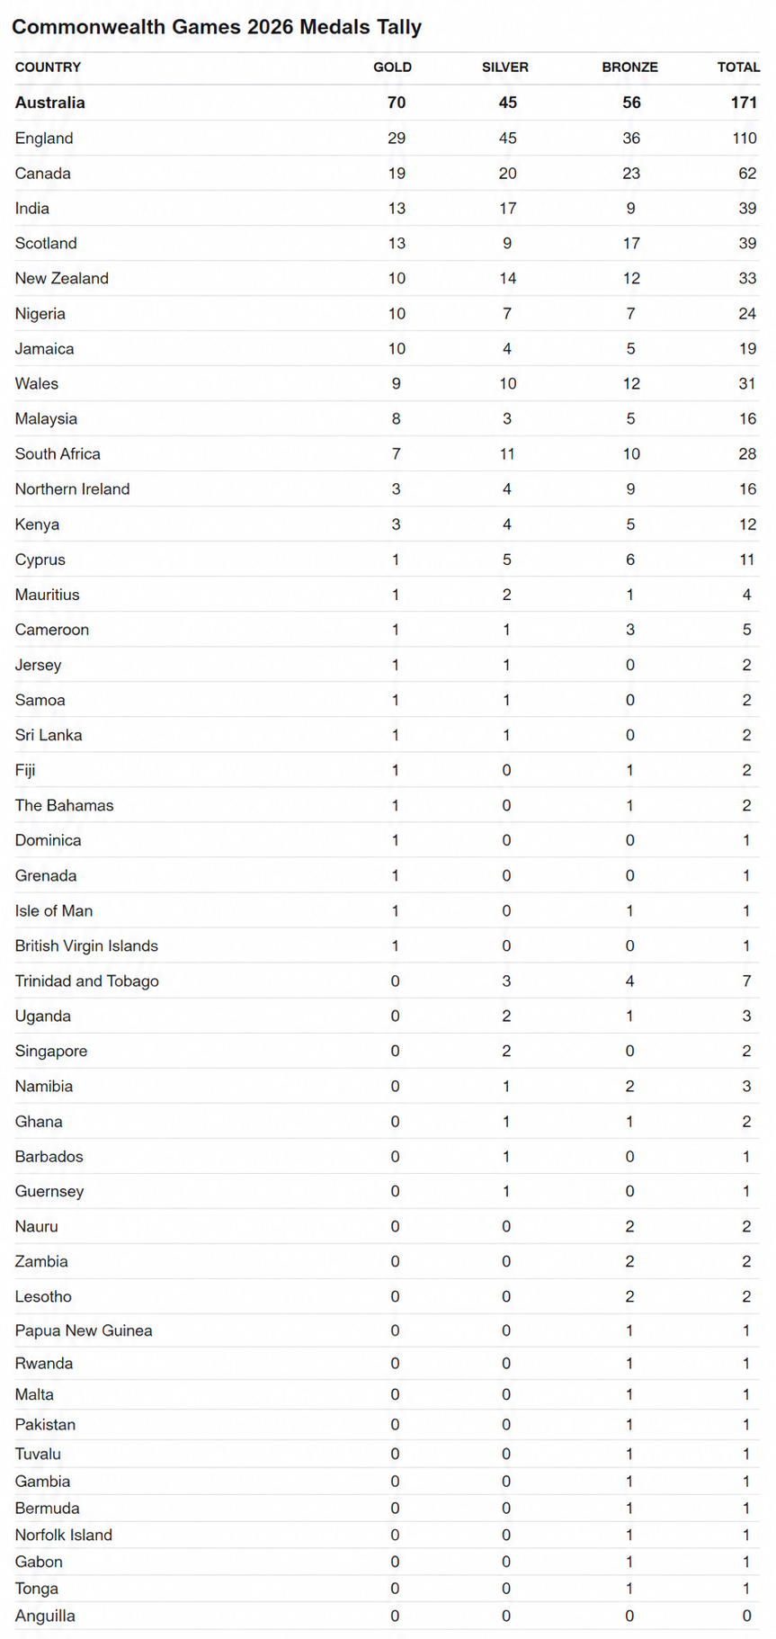Click the GOLD column header
The image size is (776, 1639).
point(393,67)
